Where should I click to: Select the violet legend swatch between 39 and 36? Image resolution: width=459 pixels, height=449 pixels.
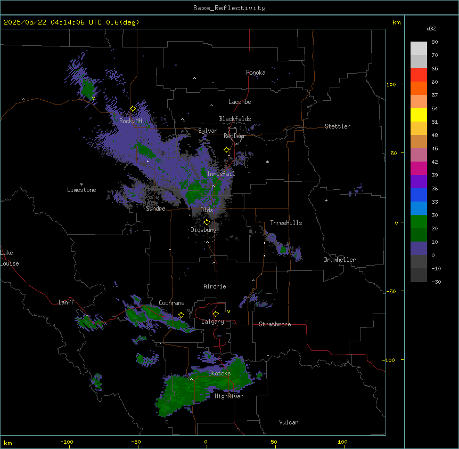coord(419,182)
